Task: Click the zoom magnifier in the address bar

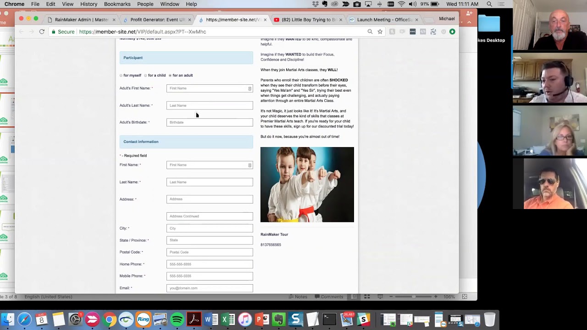Action: click(x=370, y=32)
